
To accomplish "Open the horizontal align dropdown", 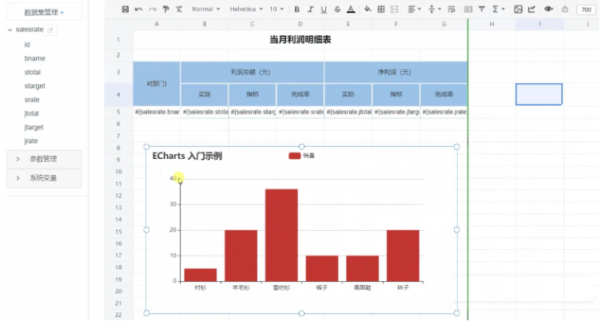I will click(414, 10).
